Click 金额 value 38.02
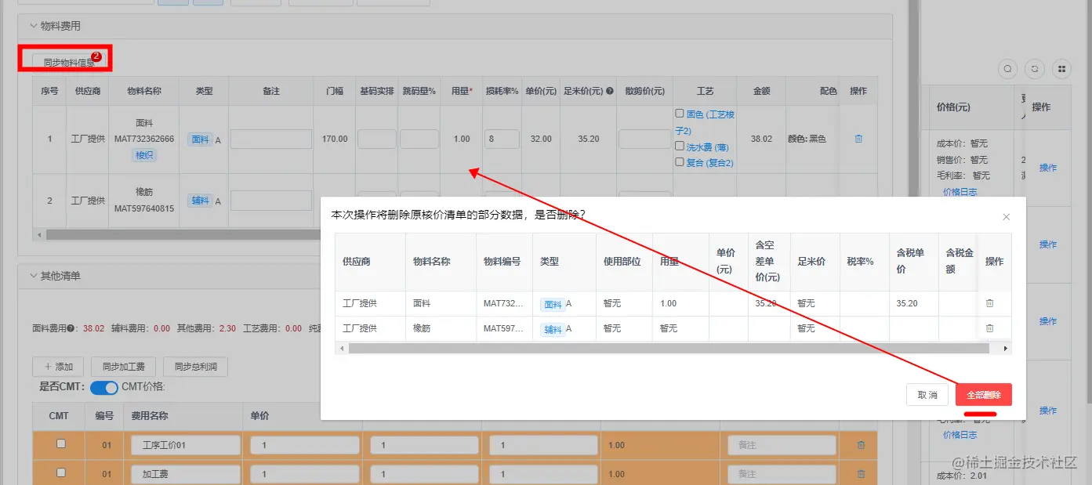Image resolution: width=1092 pixels, height=485 pixels. tap(761, 139)
